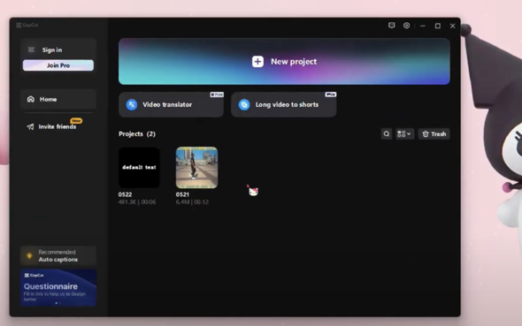
Task: Select the 0521 project name
Action: [182, 194]
